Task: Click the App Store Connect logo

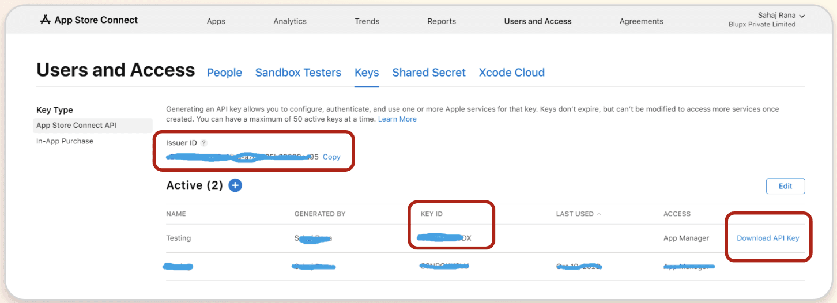Action: 89,20
